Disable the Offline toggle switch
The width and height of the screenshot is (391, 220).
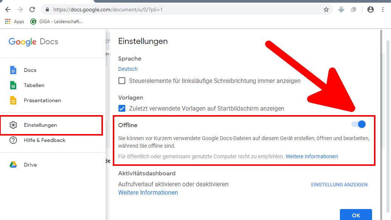[x=358, y=124]
